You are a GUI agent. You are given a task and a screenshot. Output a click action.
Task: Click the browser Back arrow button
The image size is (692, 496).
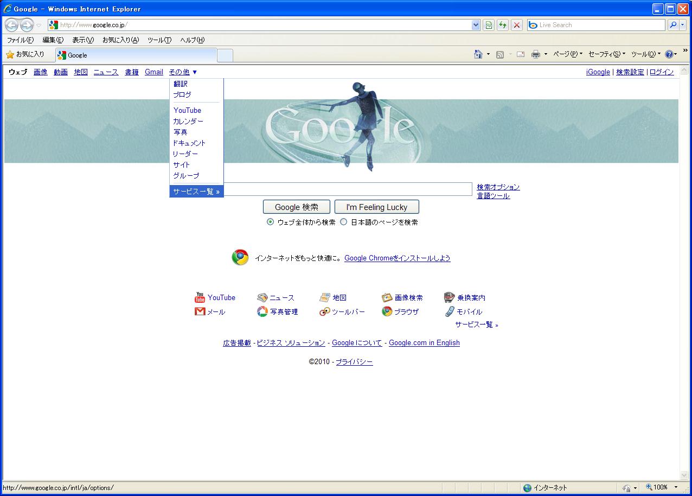(11, 25)
